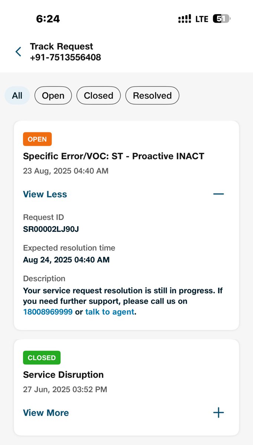The width and height of the screenshot is (253, 445).
Task: Tap the status bar clock showing 6:24
Action: (x=48, y=19)
